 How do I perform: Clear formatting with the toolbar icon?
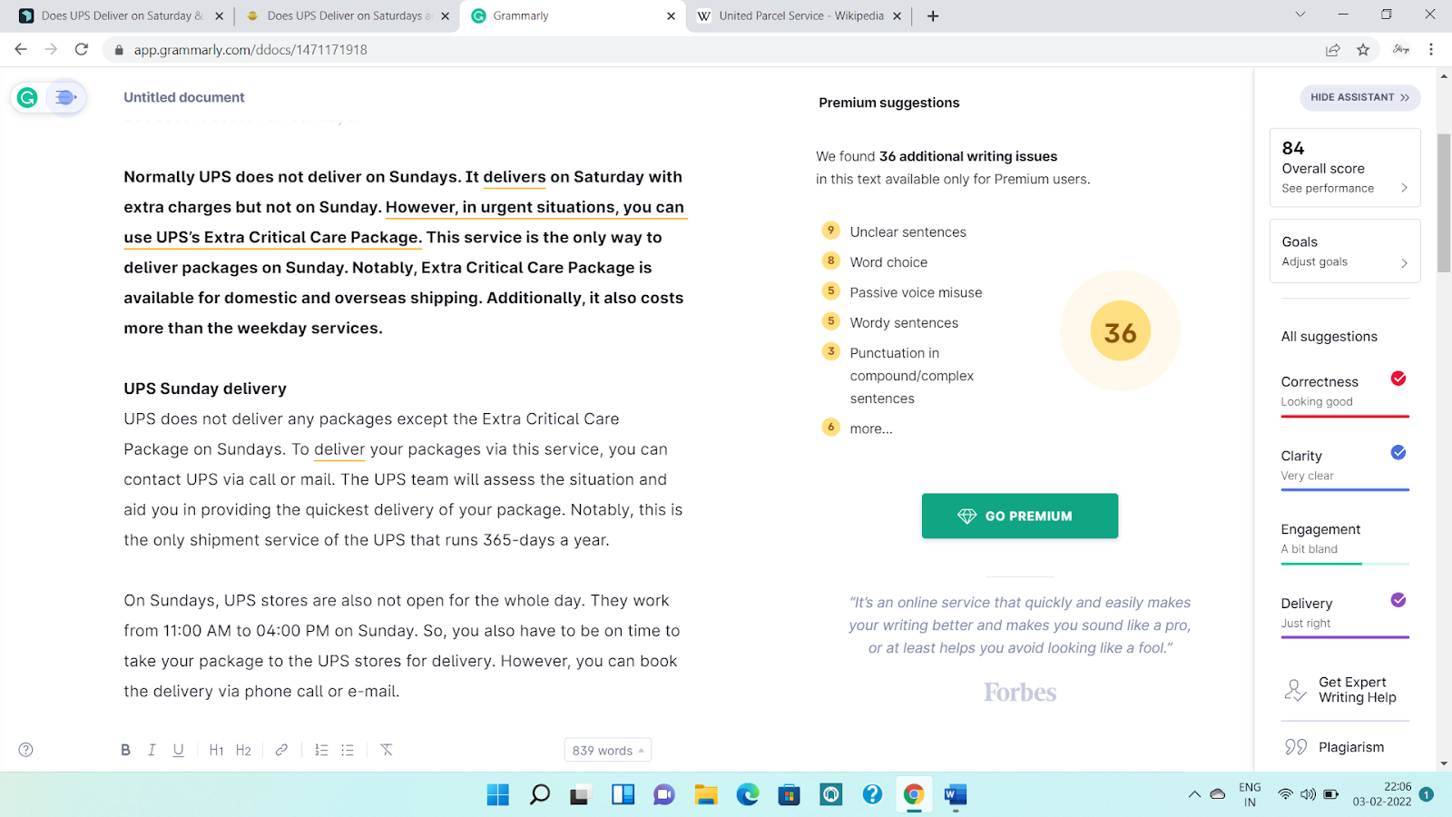coord(387,750)
